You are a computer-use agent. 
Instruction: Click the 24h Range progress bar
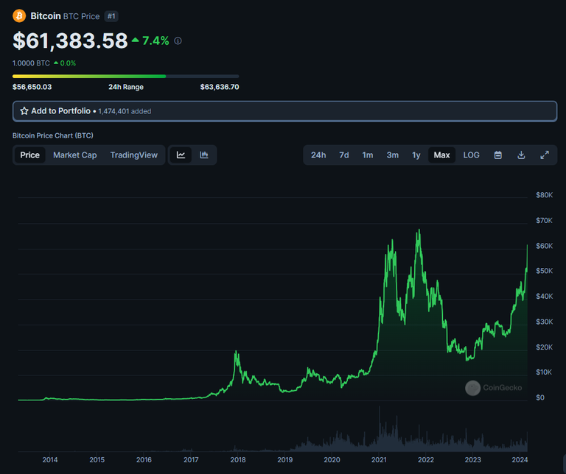click(125, 77)
